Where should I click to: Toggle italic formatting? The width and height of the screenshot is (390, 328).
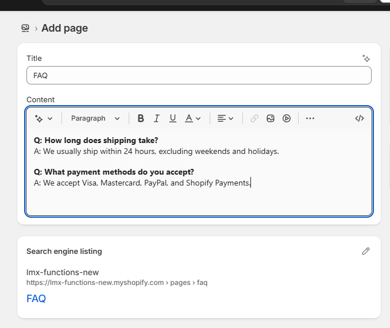156,118
